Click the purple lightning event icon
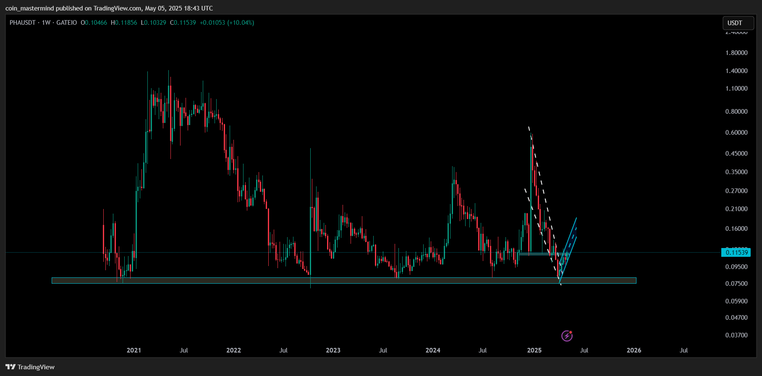This screenshot has width=762, height=376. [567, 336]
